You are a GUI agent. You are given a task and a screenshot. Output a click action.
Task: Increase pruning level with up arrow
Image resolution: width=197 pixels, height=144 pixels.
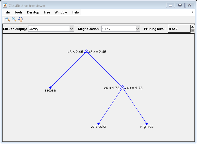tap(192, 27)
